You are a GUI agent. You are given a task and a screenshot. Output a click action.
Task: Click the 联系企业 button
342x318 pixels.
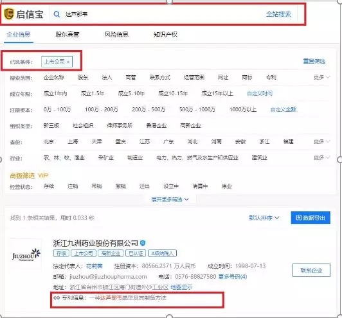click(x=311, y=270)
